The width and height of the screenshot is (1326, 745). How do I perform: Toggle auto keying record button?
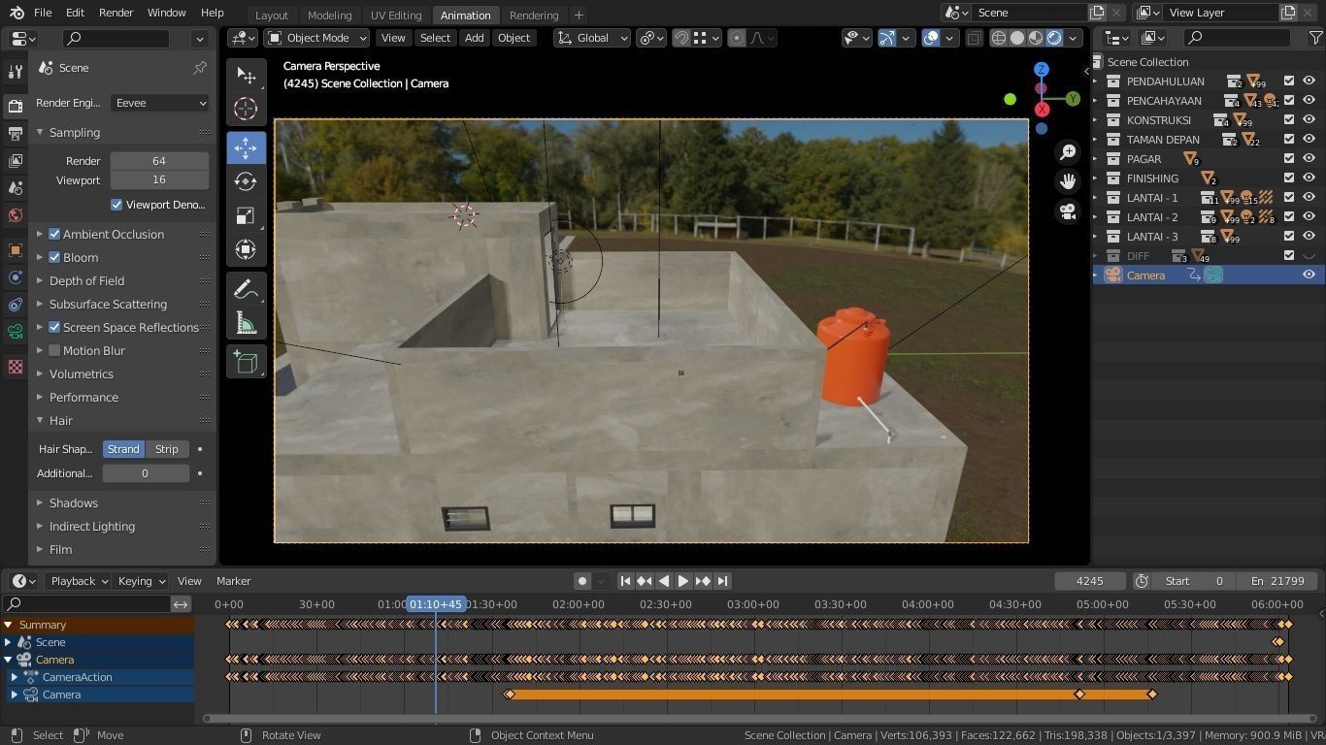click(582, 581)
